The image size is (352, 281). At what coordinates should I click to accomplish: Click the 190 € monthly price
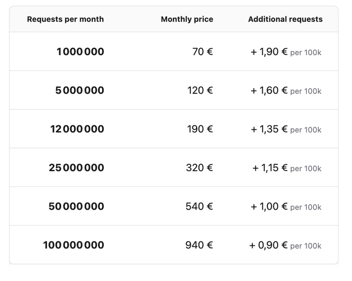[x=200, y=129]
